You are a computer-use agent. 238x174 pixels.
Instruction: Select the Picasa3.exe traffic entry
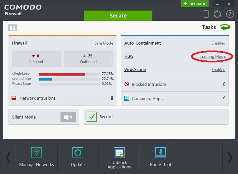tap(21, 84)
